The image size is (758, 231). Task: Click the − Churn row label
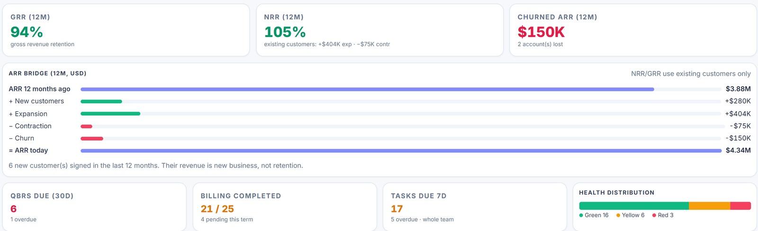pos(21,138)
